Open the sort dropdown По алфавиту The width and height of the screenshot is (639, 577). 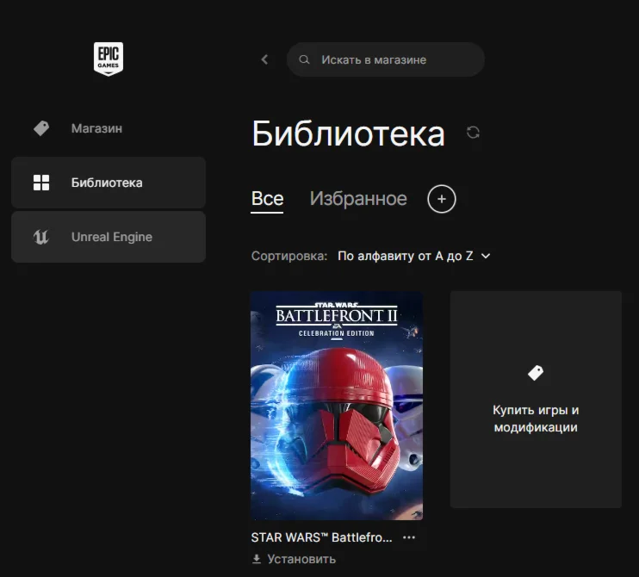[414, 256]
